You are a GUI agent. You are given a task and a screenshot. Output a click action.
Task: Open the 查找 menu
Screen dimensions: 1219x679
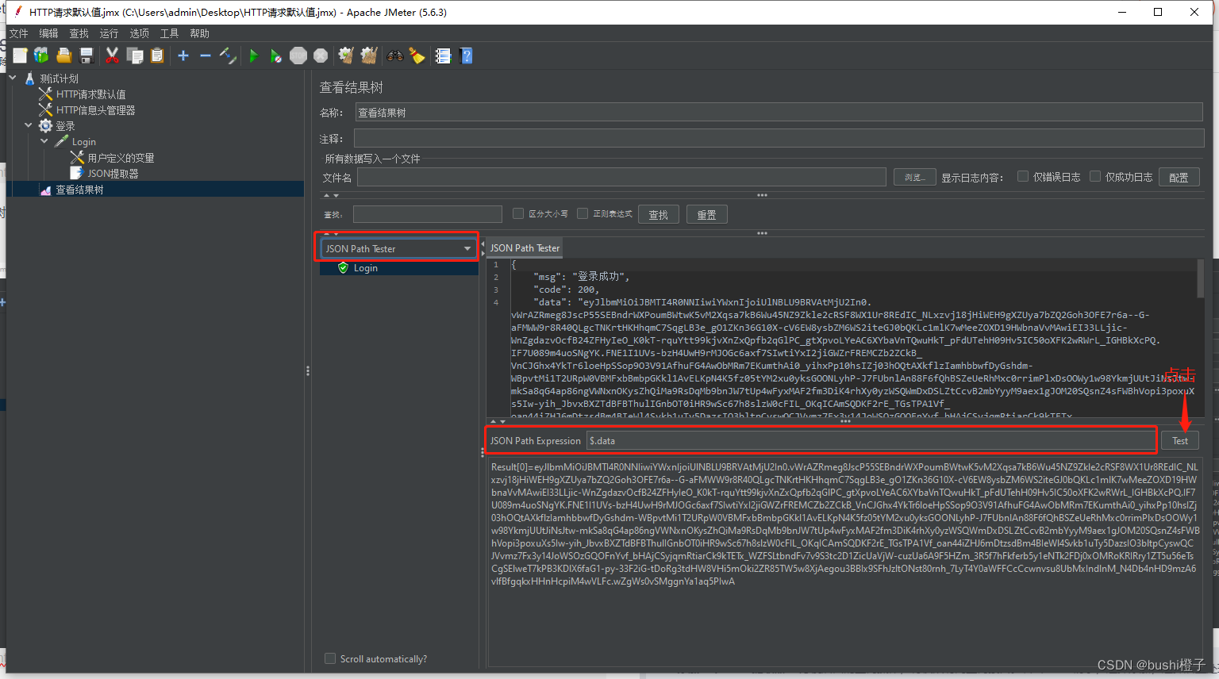click(79, 33)
